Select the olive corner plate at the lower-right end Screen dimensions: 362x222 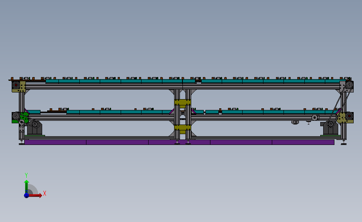tap(341, 118)
